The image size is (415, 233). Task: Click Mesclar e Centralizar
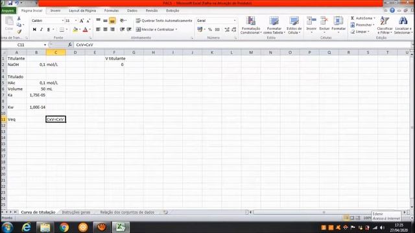156,29
